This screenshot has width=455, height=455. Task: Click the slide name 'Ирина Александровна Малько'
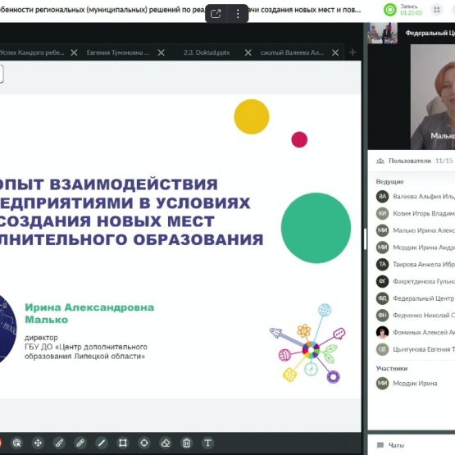click(x=89, y=313)
